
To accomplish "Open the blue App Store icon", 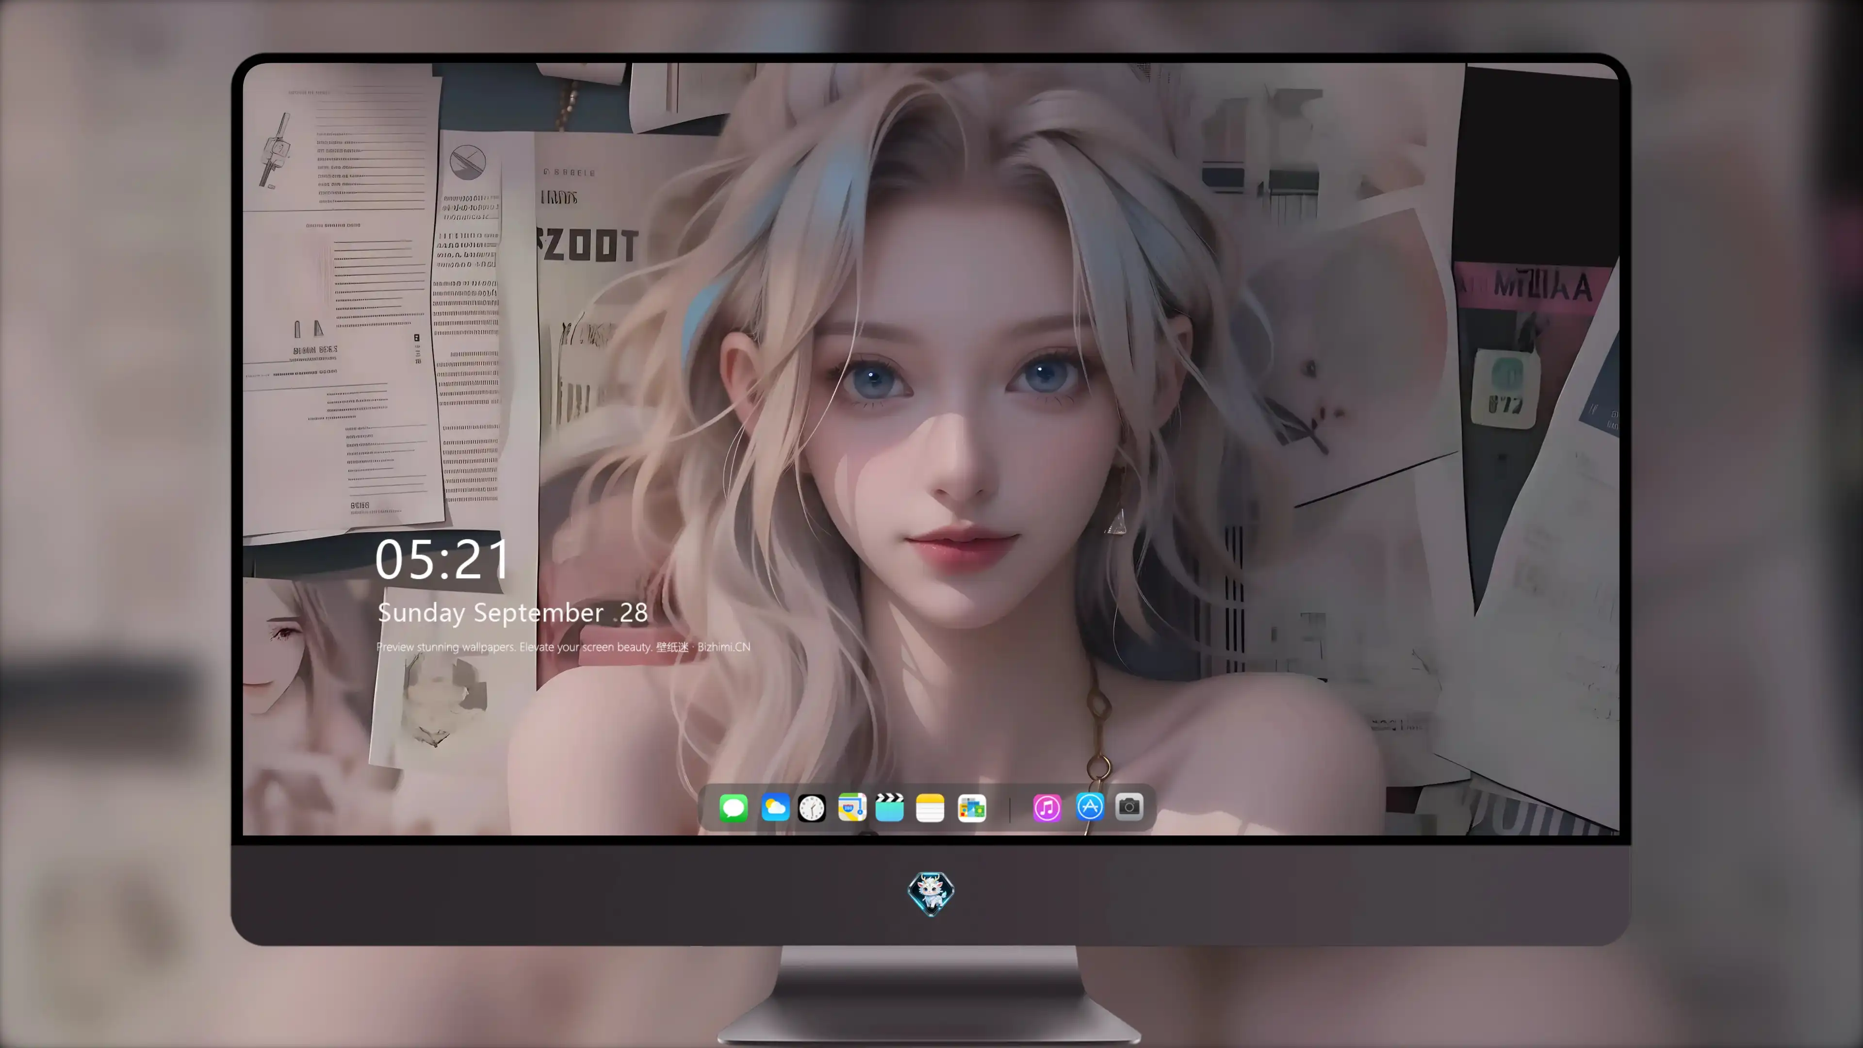I will tap(1090, 807).
